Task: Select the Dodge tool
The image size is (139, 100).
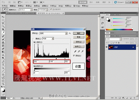Action: coord(3,58)
